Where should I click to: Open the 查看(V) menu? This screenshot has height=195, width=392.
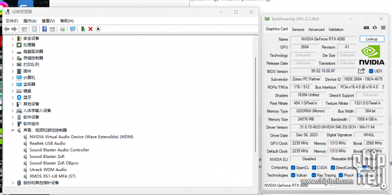48,21
